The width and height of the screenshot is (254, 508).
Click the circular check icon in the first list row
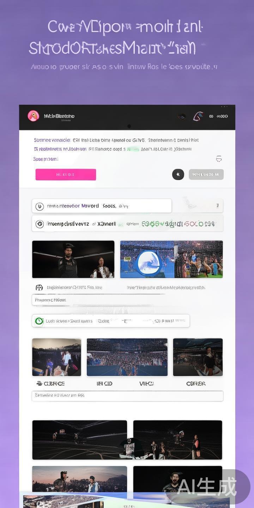click(x=40, y=206)
